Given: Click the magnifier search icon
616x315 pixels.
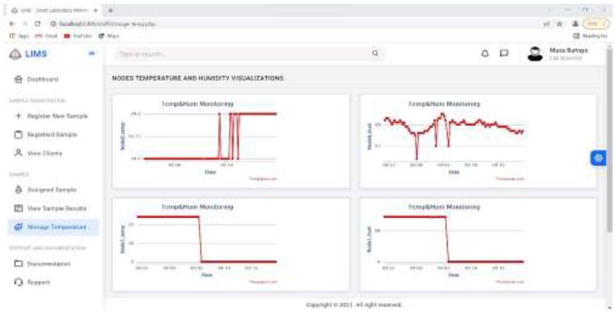Looking at the screenshot, I should coord(376,53).
